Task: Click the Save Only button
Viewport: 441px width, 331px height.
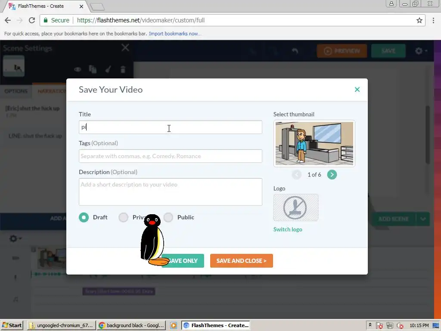Action: click(x=183, y=261)
